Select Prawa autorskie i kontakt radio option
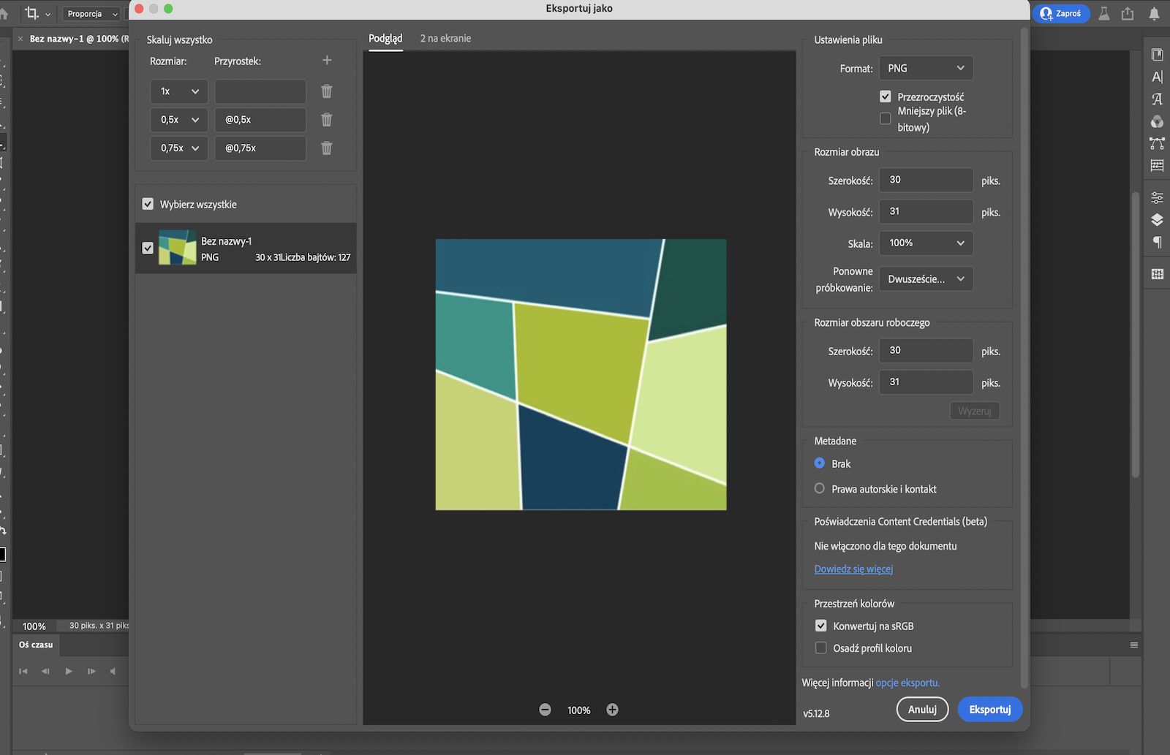1170x755 pixels. point(820,489)
